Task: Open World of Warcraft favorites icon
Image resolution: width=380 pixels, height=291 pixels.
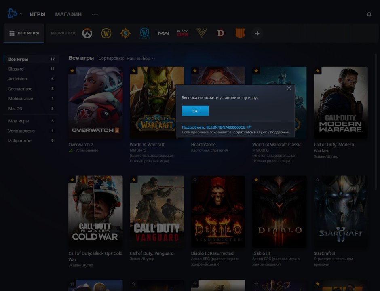Action: point(106,33)
